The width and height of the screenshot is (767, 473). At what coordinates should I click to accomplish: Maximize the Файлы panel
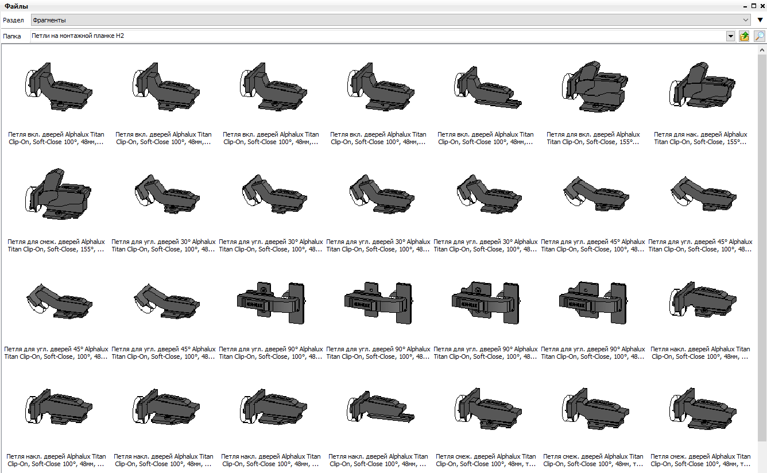(x=754, y=6)
